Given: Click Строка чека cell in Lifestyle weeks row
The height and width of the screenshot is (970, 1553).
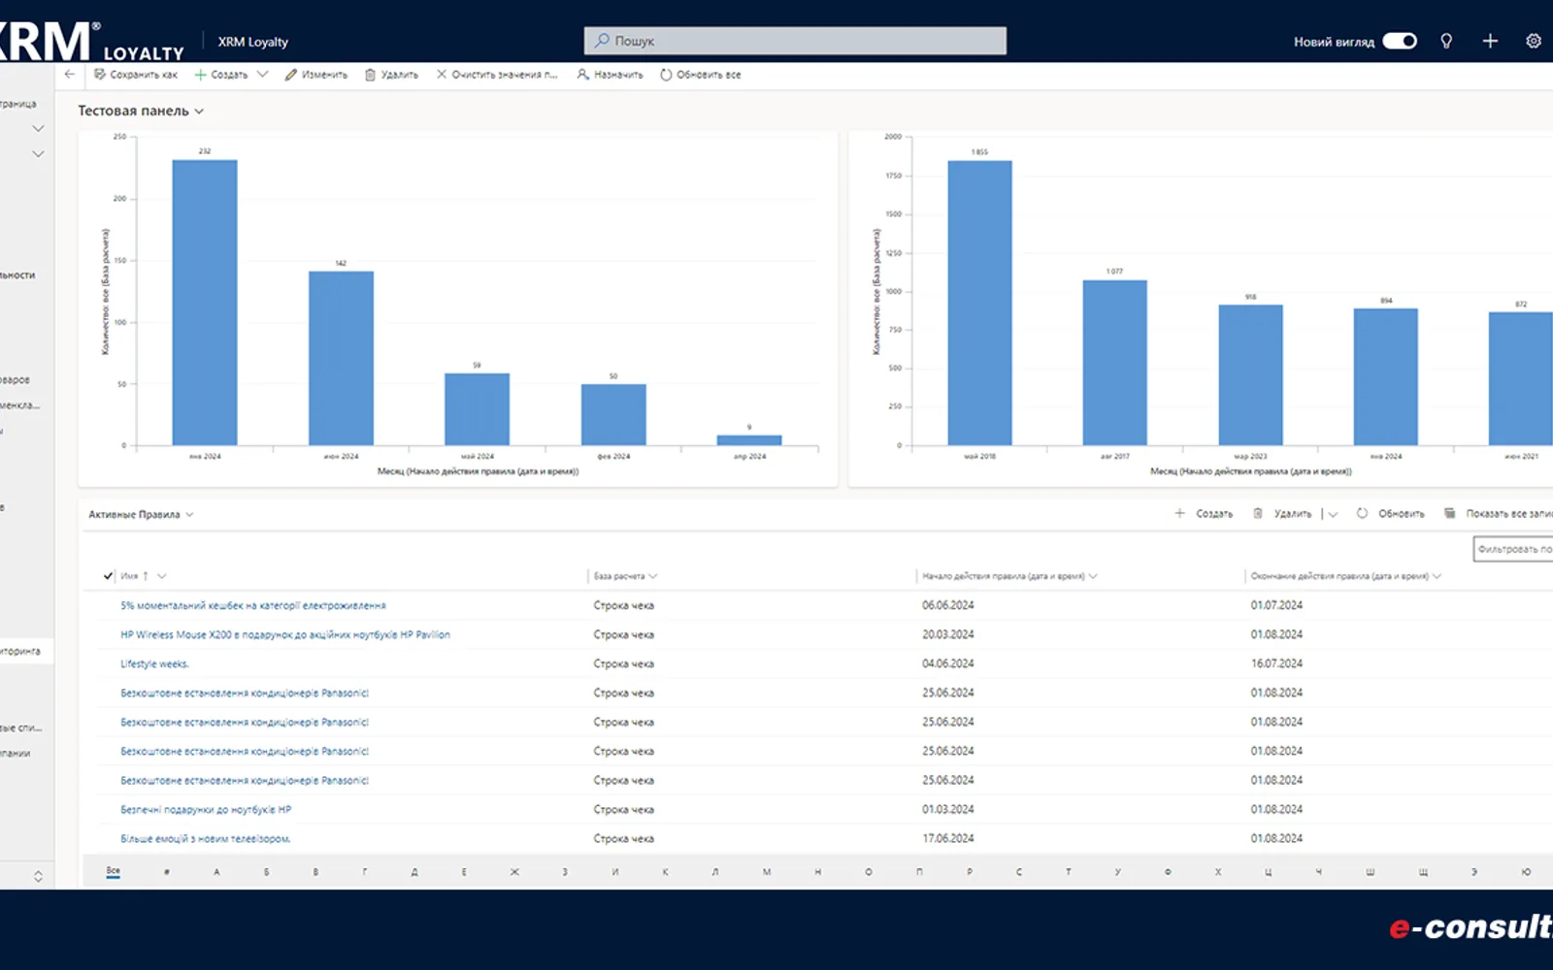Looking at the screenshot, I should point(624,663).
